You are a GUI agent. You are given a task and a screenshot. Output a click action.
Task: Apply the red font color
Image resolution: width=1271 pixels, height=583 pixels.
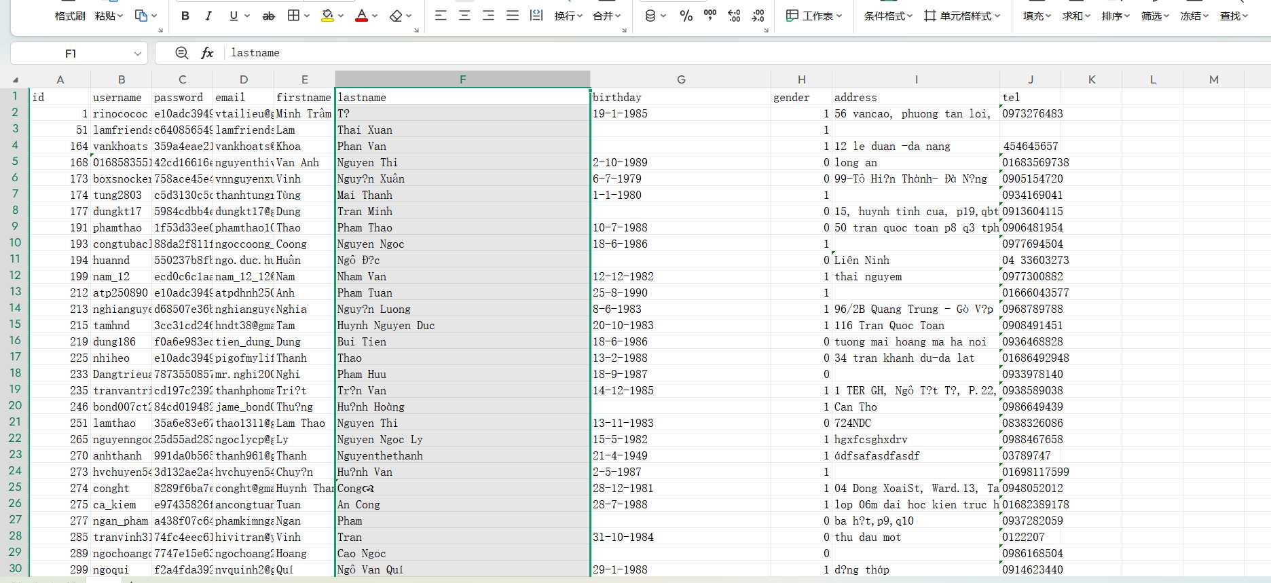(362, 16)
